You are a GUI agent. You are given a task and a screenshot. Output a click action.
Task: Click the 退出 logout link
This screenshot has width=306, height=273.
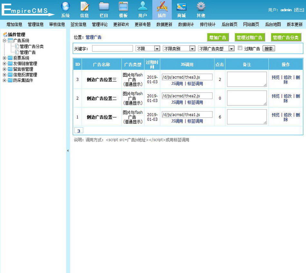coord(299,10)
